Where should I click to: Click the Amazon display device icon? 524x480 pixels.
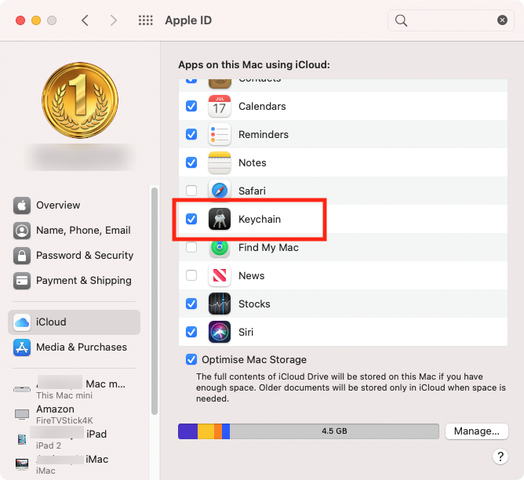22,414
